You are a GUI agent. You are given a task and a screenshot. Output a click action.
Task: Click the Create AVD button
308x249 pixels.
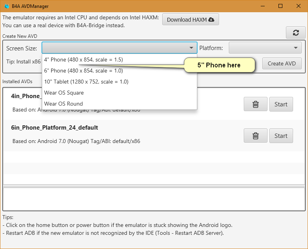pos(282,63)
